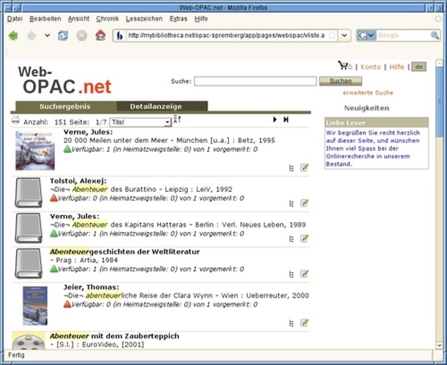
Task: Reload the current page
Action: tap(63, 36)
